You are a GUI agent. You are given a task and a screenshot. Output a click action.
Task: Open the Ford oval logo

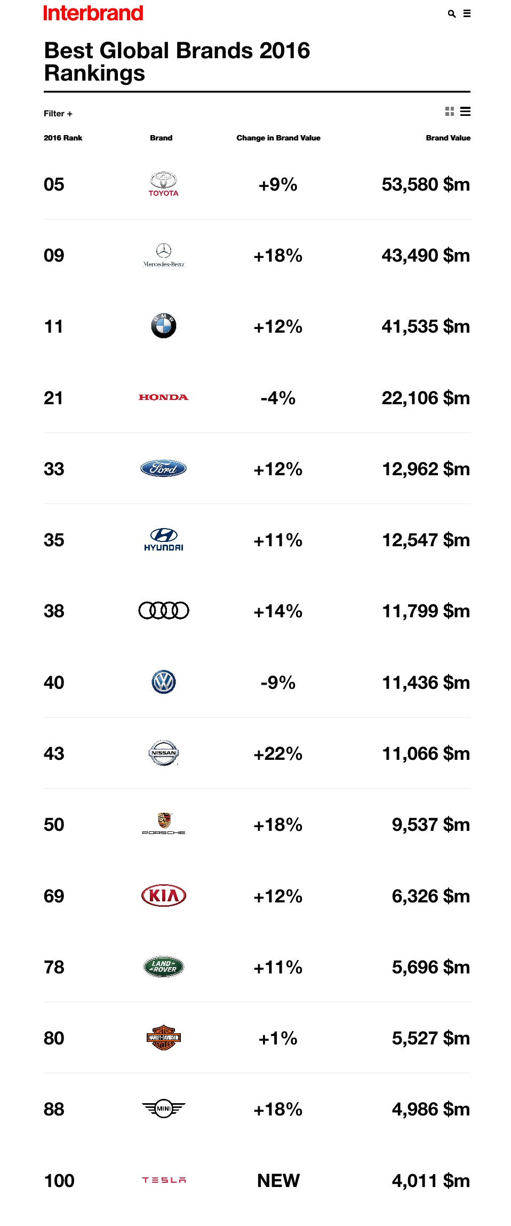point(163,469)
